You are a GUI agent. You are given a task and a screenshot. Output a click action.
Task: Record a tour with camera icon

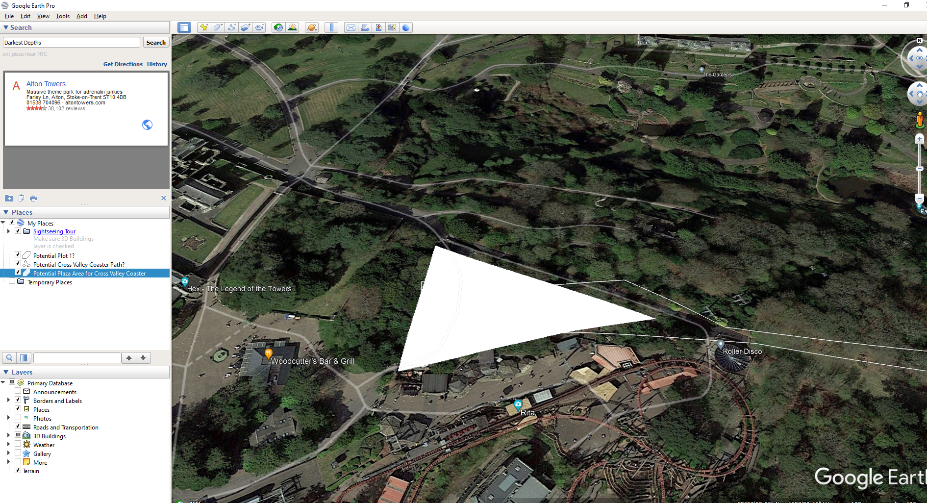pyautogui.click(x=259, y=27)
